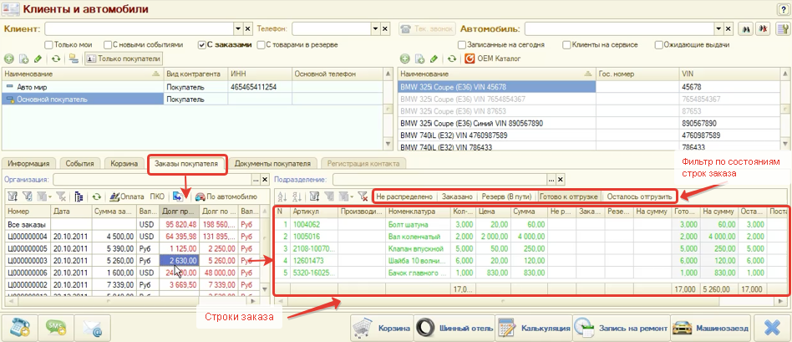Click Оплата button in orders toolbar
This screenshot has height=342, width=792.
coord(127,197)
